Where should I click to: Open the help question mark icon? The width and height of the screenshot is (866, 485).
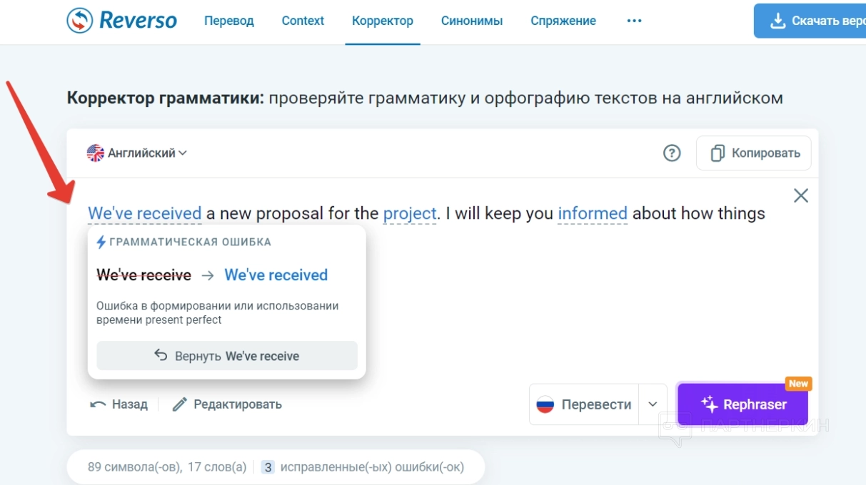672,153
